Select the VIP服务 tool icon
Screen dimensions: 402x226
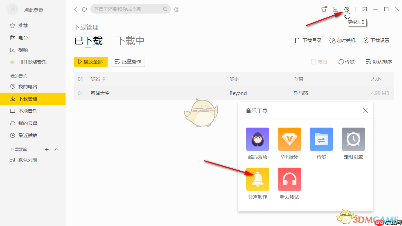point(289,139)
